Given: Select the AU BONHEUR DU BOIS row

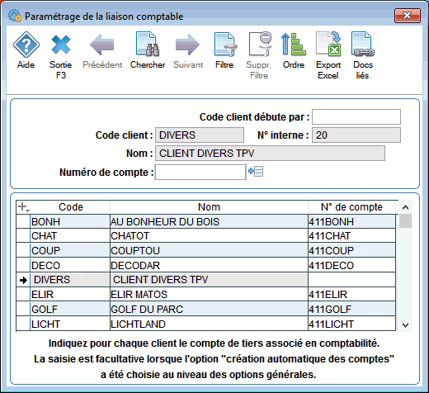Looking at the screenshot, I should pos(209,222).
